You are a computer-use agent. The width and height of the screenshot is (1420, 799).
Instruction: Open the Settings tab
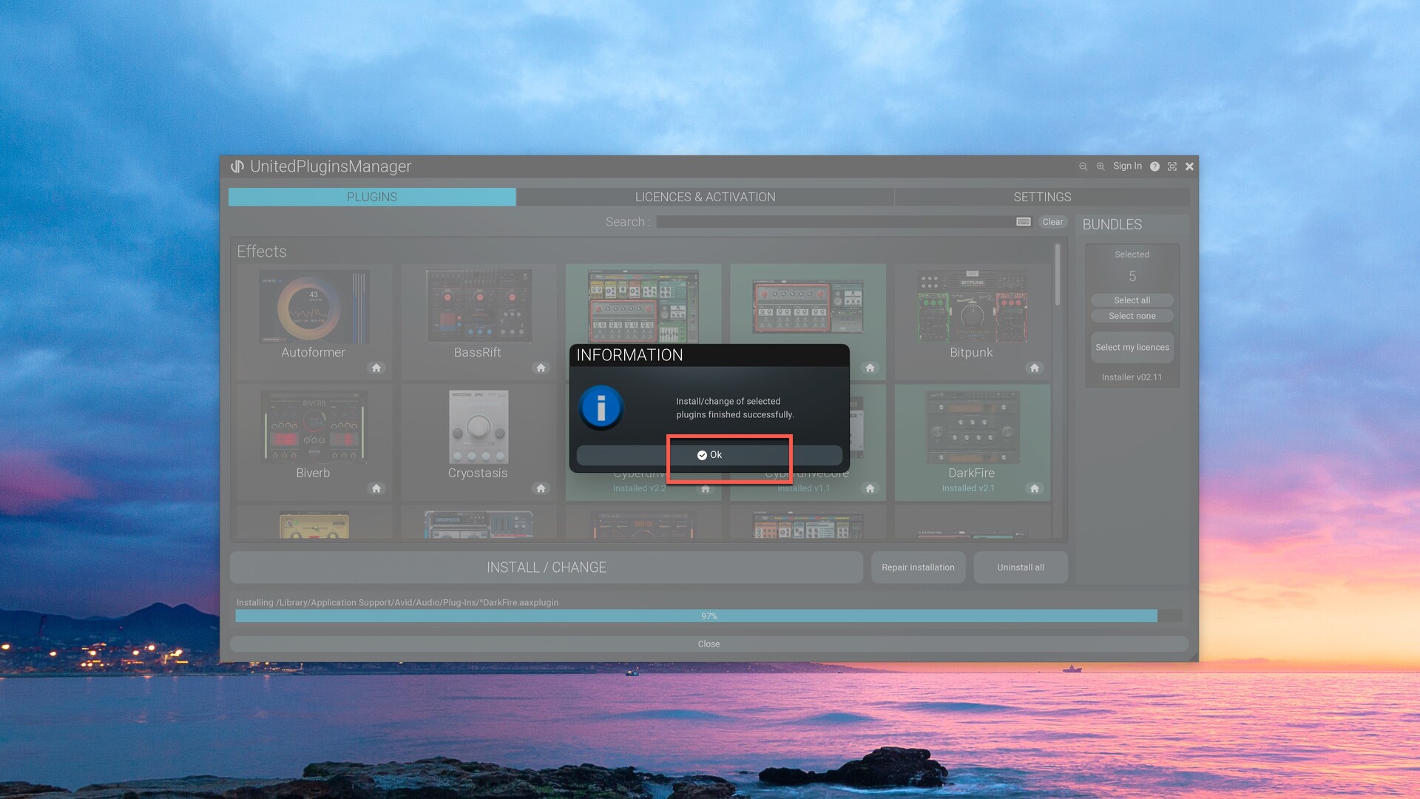1042,197
